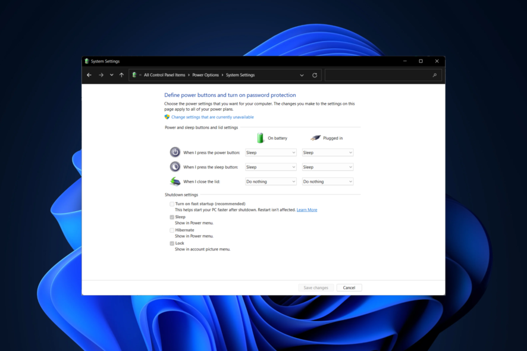This screenshot has height=351, width=527.
Task: Navigate to All Control Panel Items breadcrumb
Action: [x=164, y=75]
